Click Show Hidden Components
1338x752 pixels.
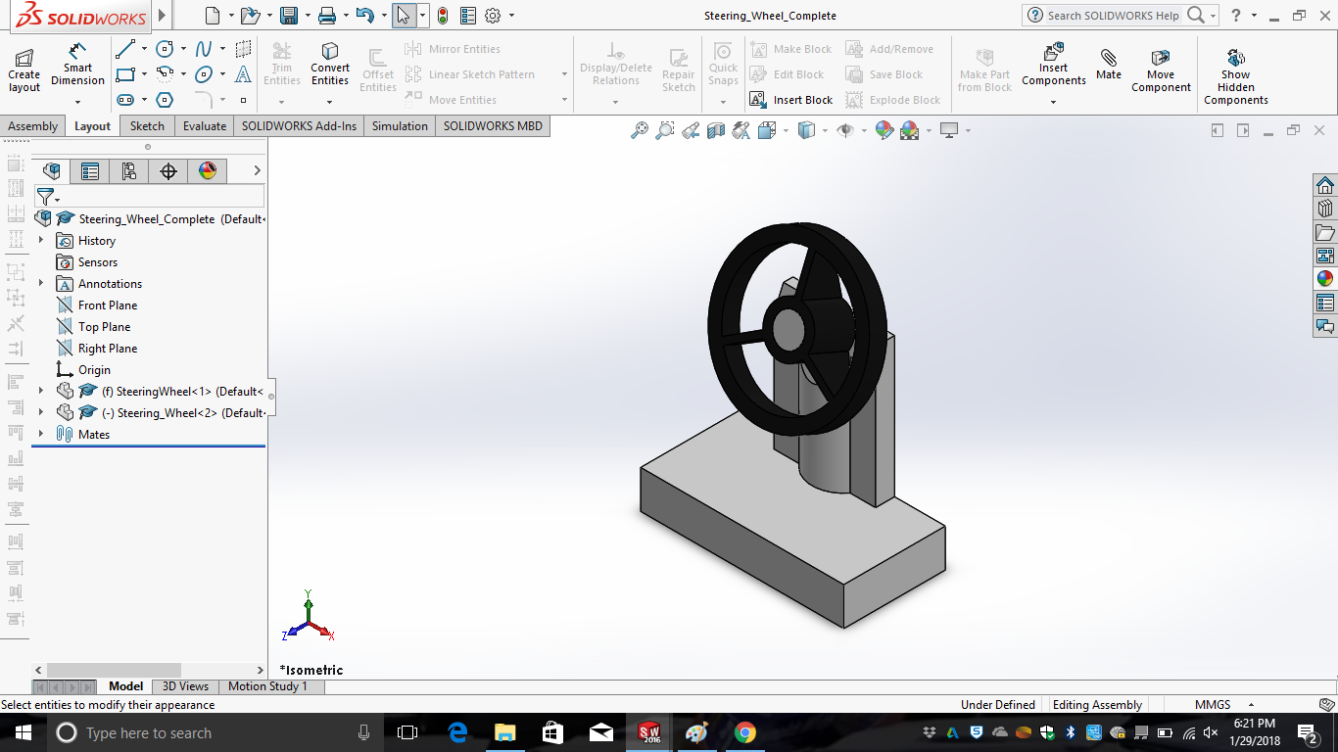click(1236, 76)
